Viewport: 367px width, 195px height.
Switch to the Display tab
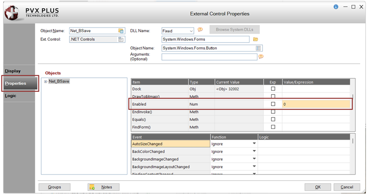[x=13, y=71]
